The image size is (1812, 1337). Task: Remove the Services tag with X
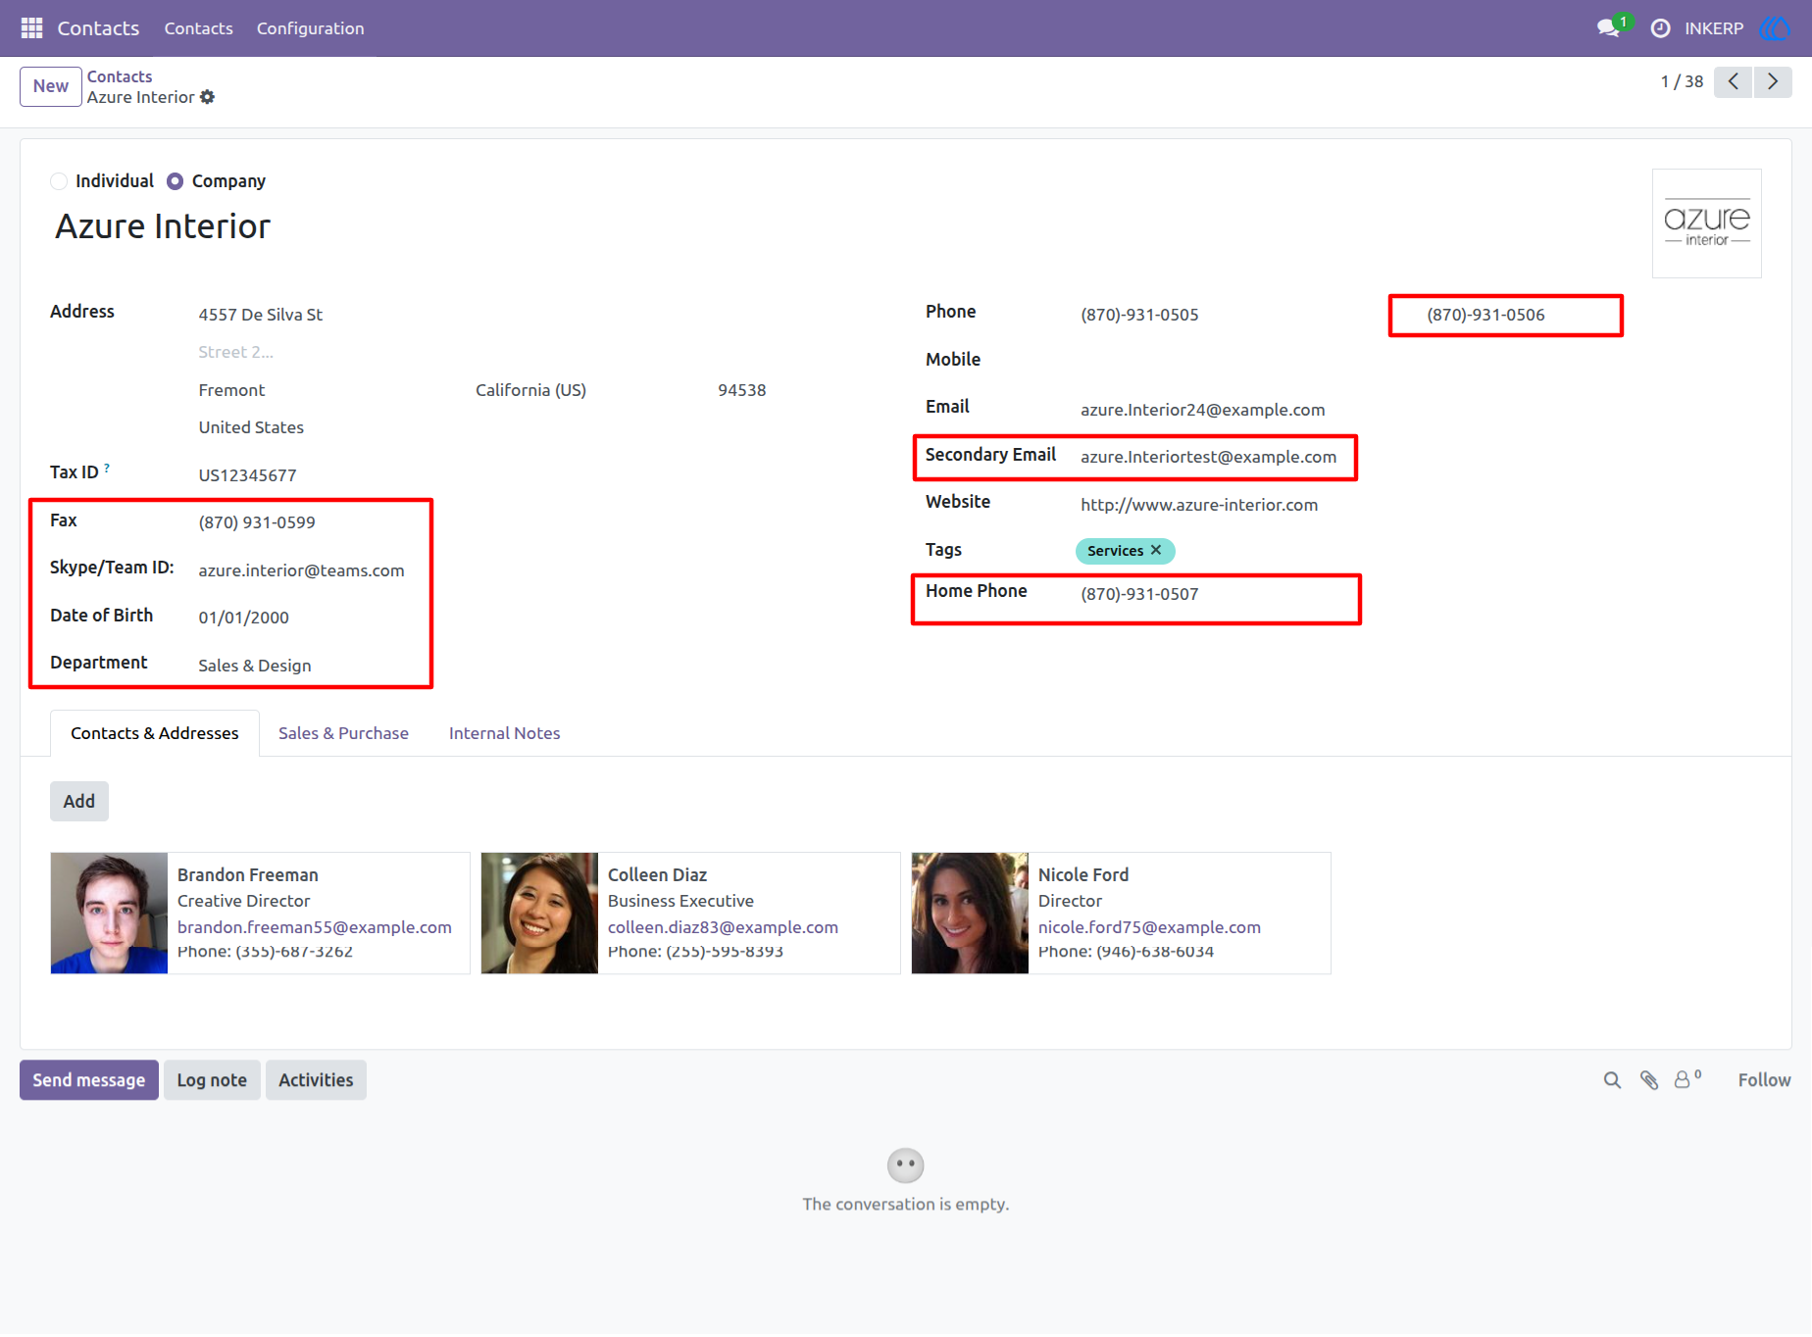coord(1156,550)
